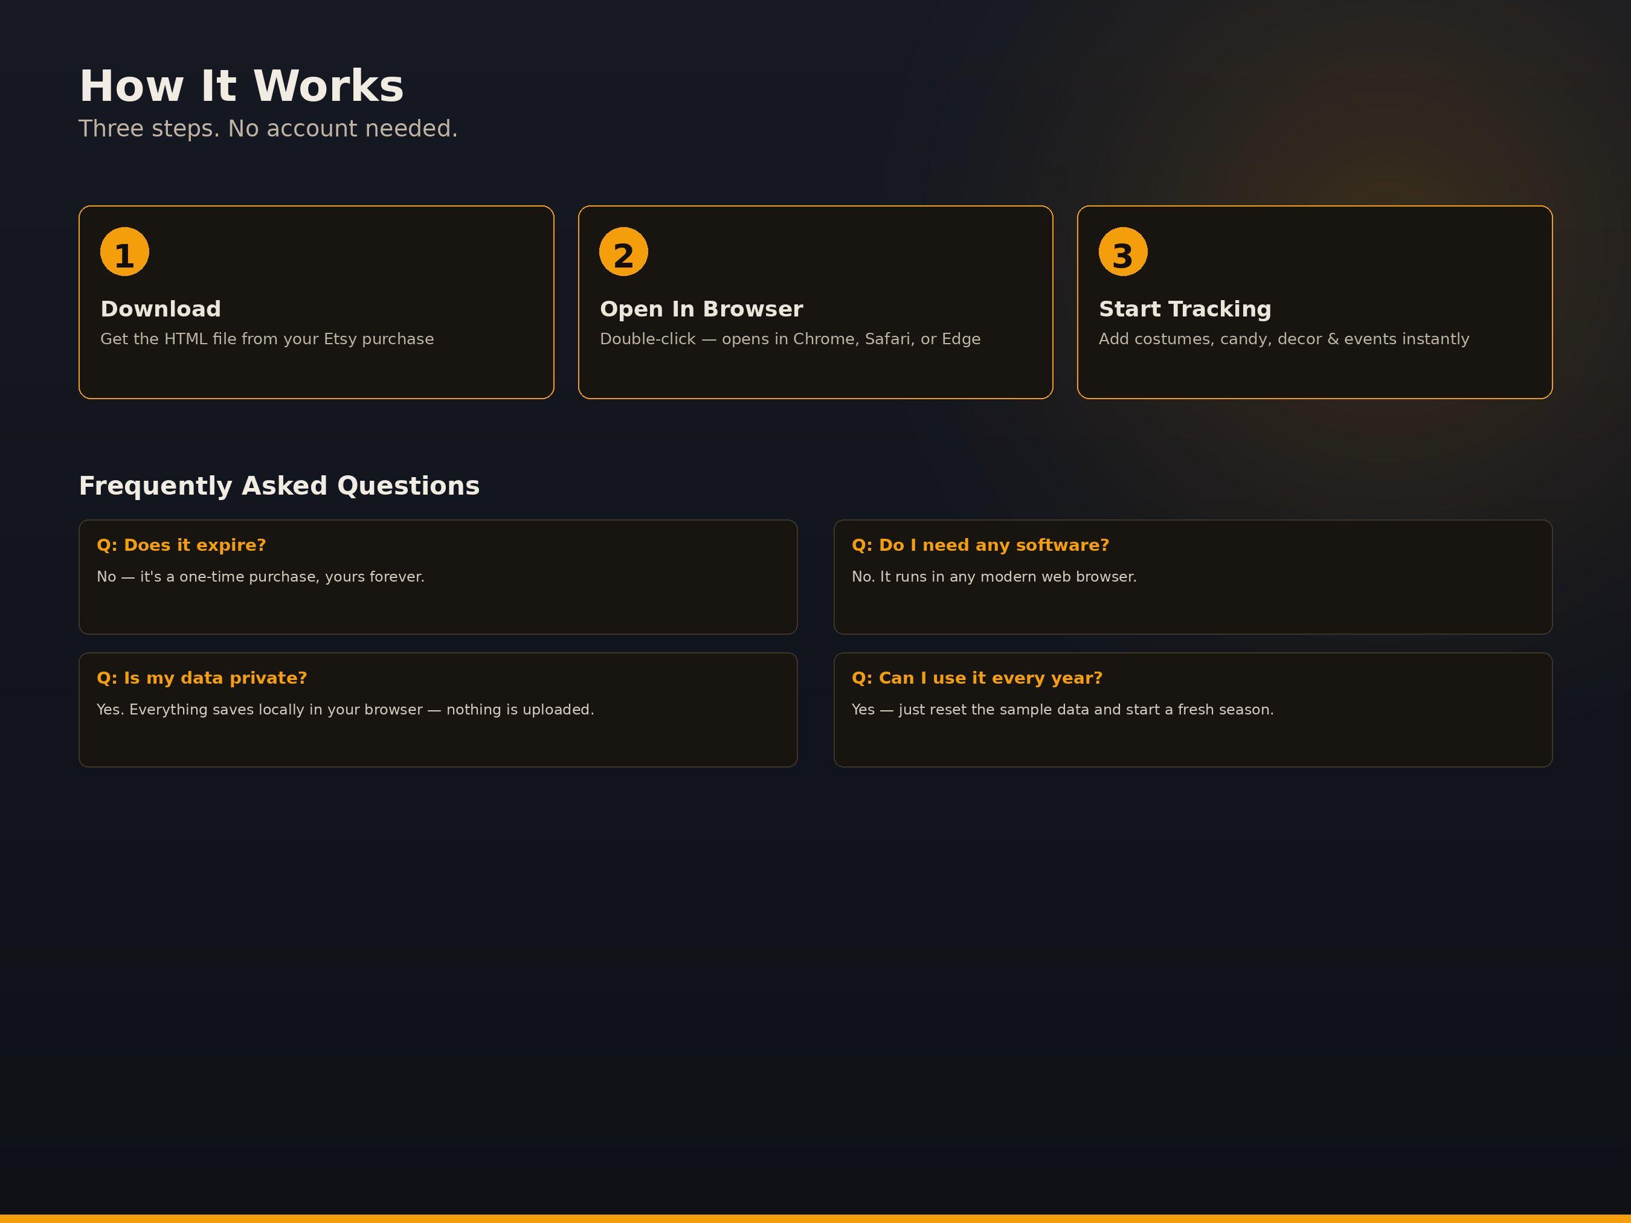The height and width of the screenshot is (1223, 1631).
Task: Click the orange step 3 badge
Action: tap(1123, 251)
